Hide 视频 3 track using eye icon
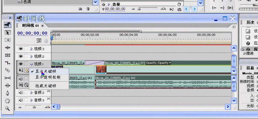258x119 pixels. [x=21, y=49]
